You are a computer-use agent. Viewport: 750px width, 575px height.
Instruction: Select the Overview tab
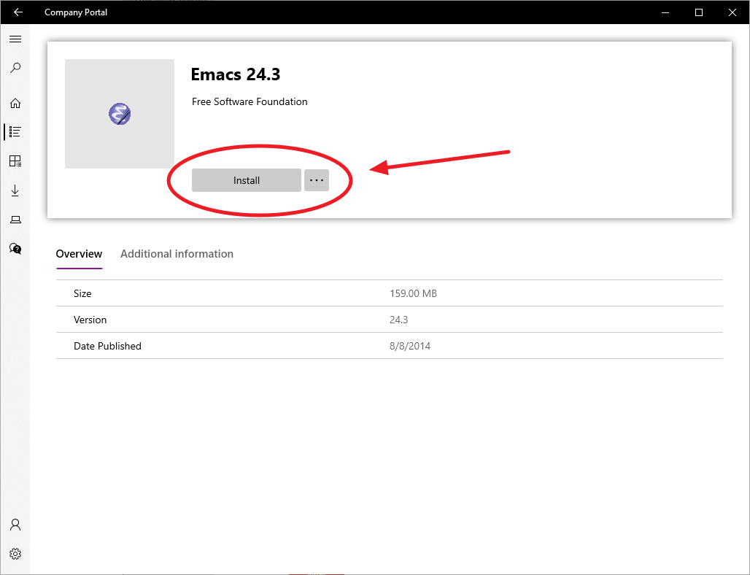(79, 254)
